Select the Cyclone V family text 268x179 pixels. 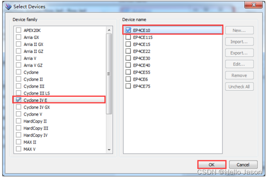pyautogui.click(x=33, y=114)
